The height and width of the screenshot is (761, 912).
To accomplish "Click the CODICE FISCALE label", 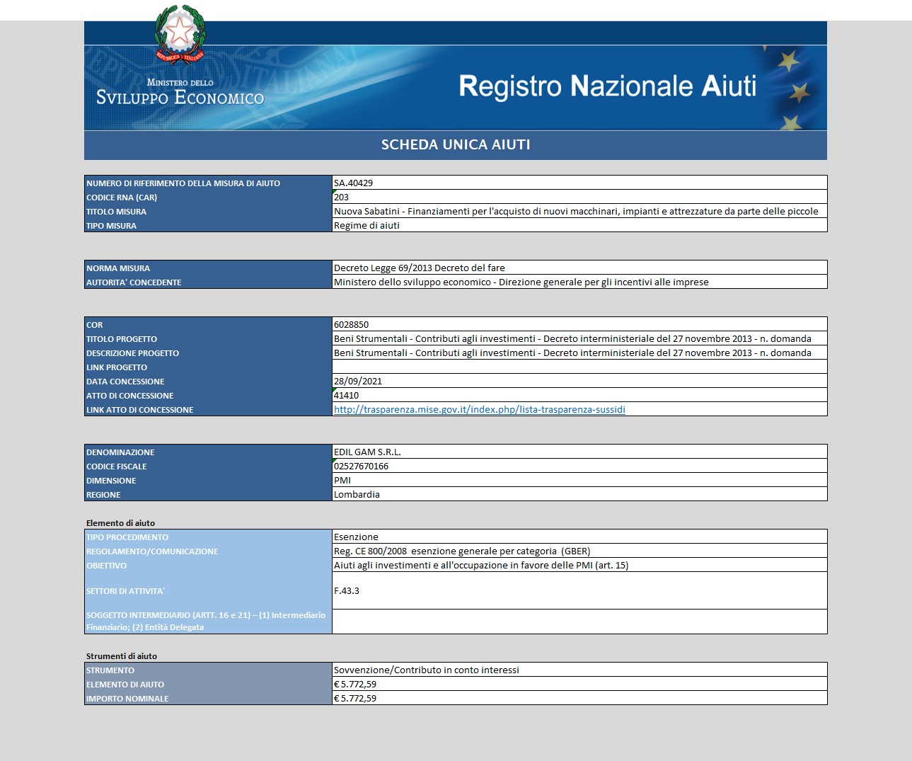I will point(116,467).
